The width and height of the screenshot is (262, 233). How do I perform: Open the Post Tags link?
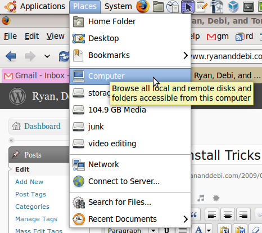tap(30, 194)
